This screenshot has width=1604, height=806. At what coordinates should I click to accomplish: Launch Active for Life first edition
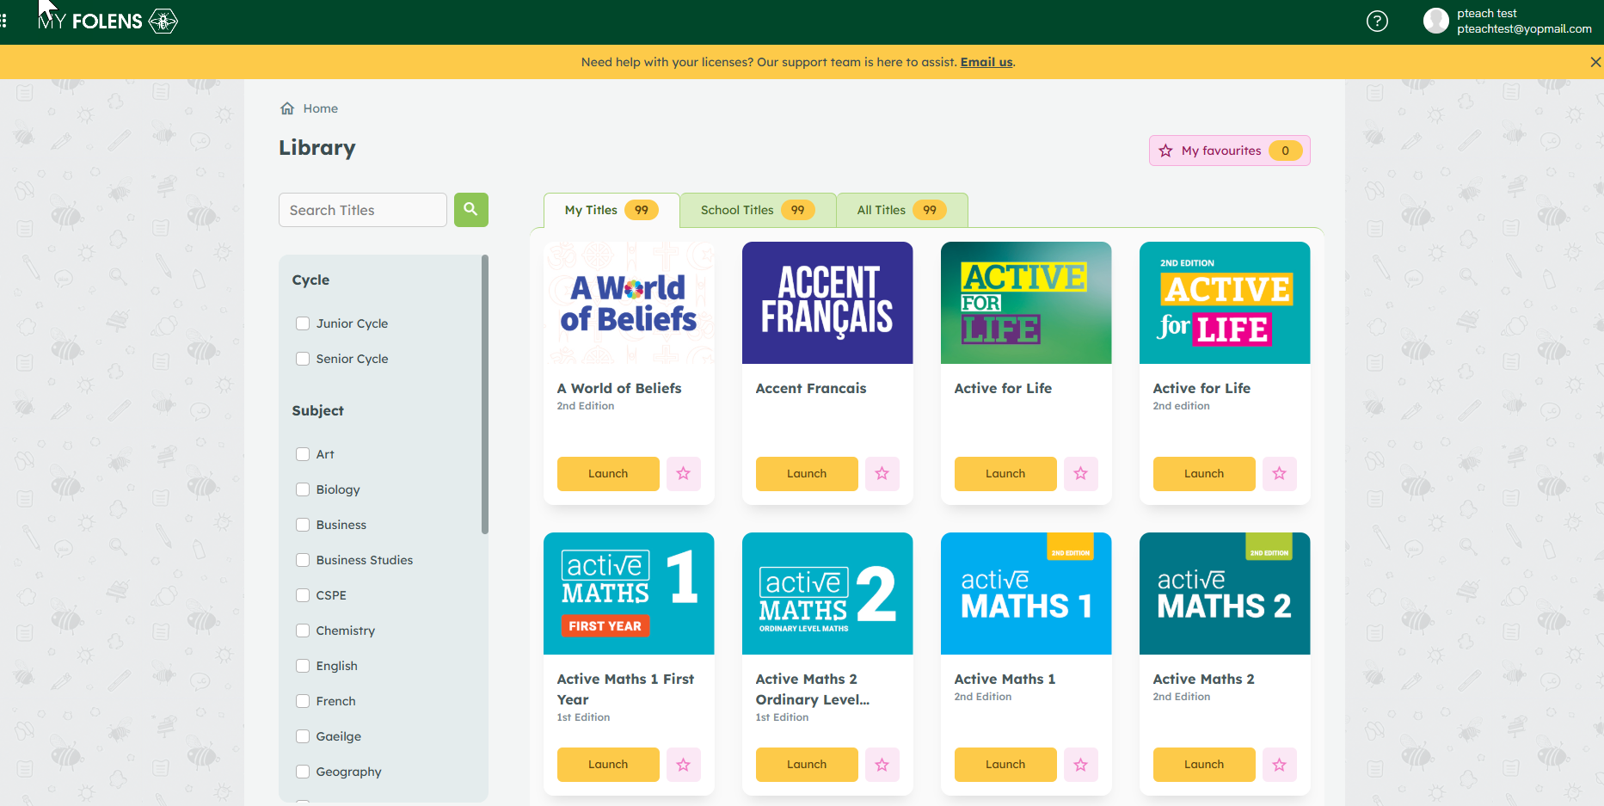[1005, 474]
